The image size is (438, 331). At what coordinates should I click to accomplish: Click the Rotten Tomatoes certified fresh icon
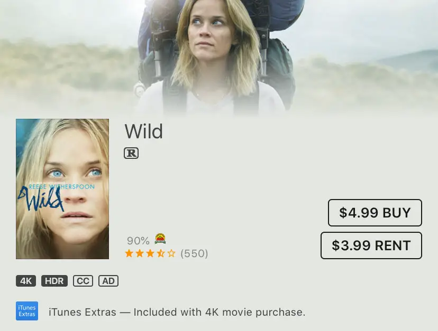click(x=160, y=239)
